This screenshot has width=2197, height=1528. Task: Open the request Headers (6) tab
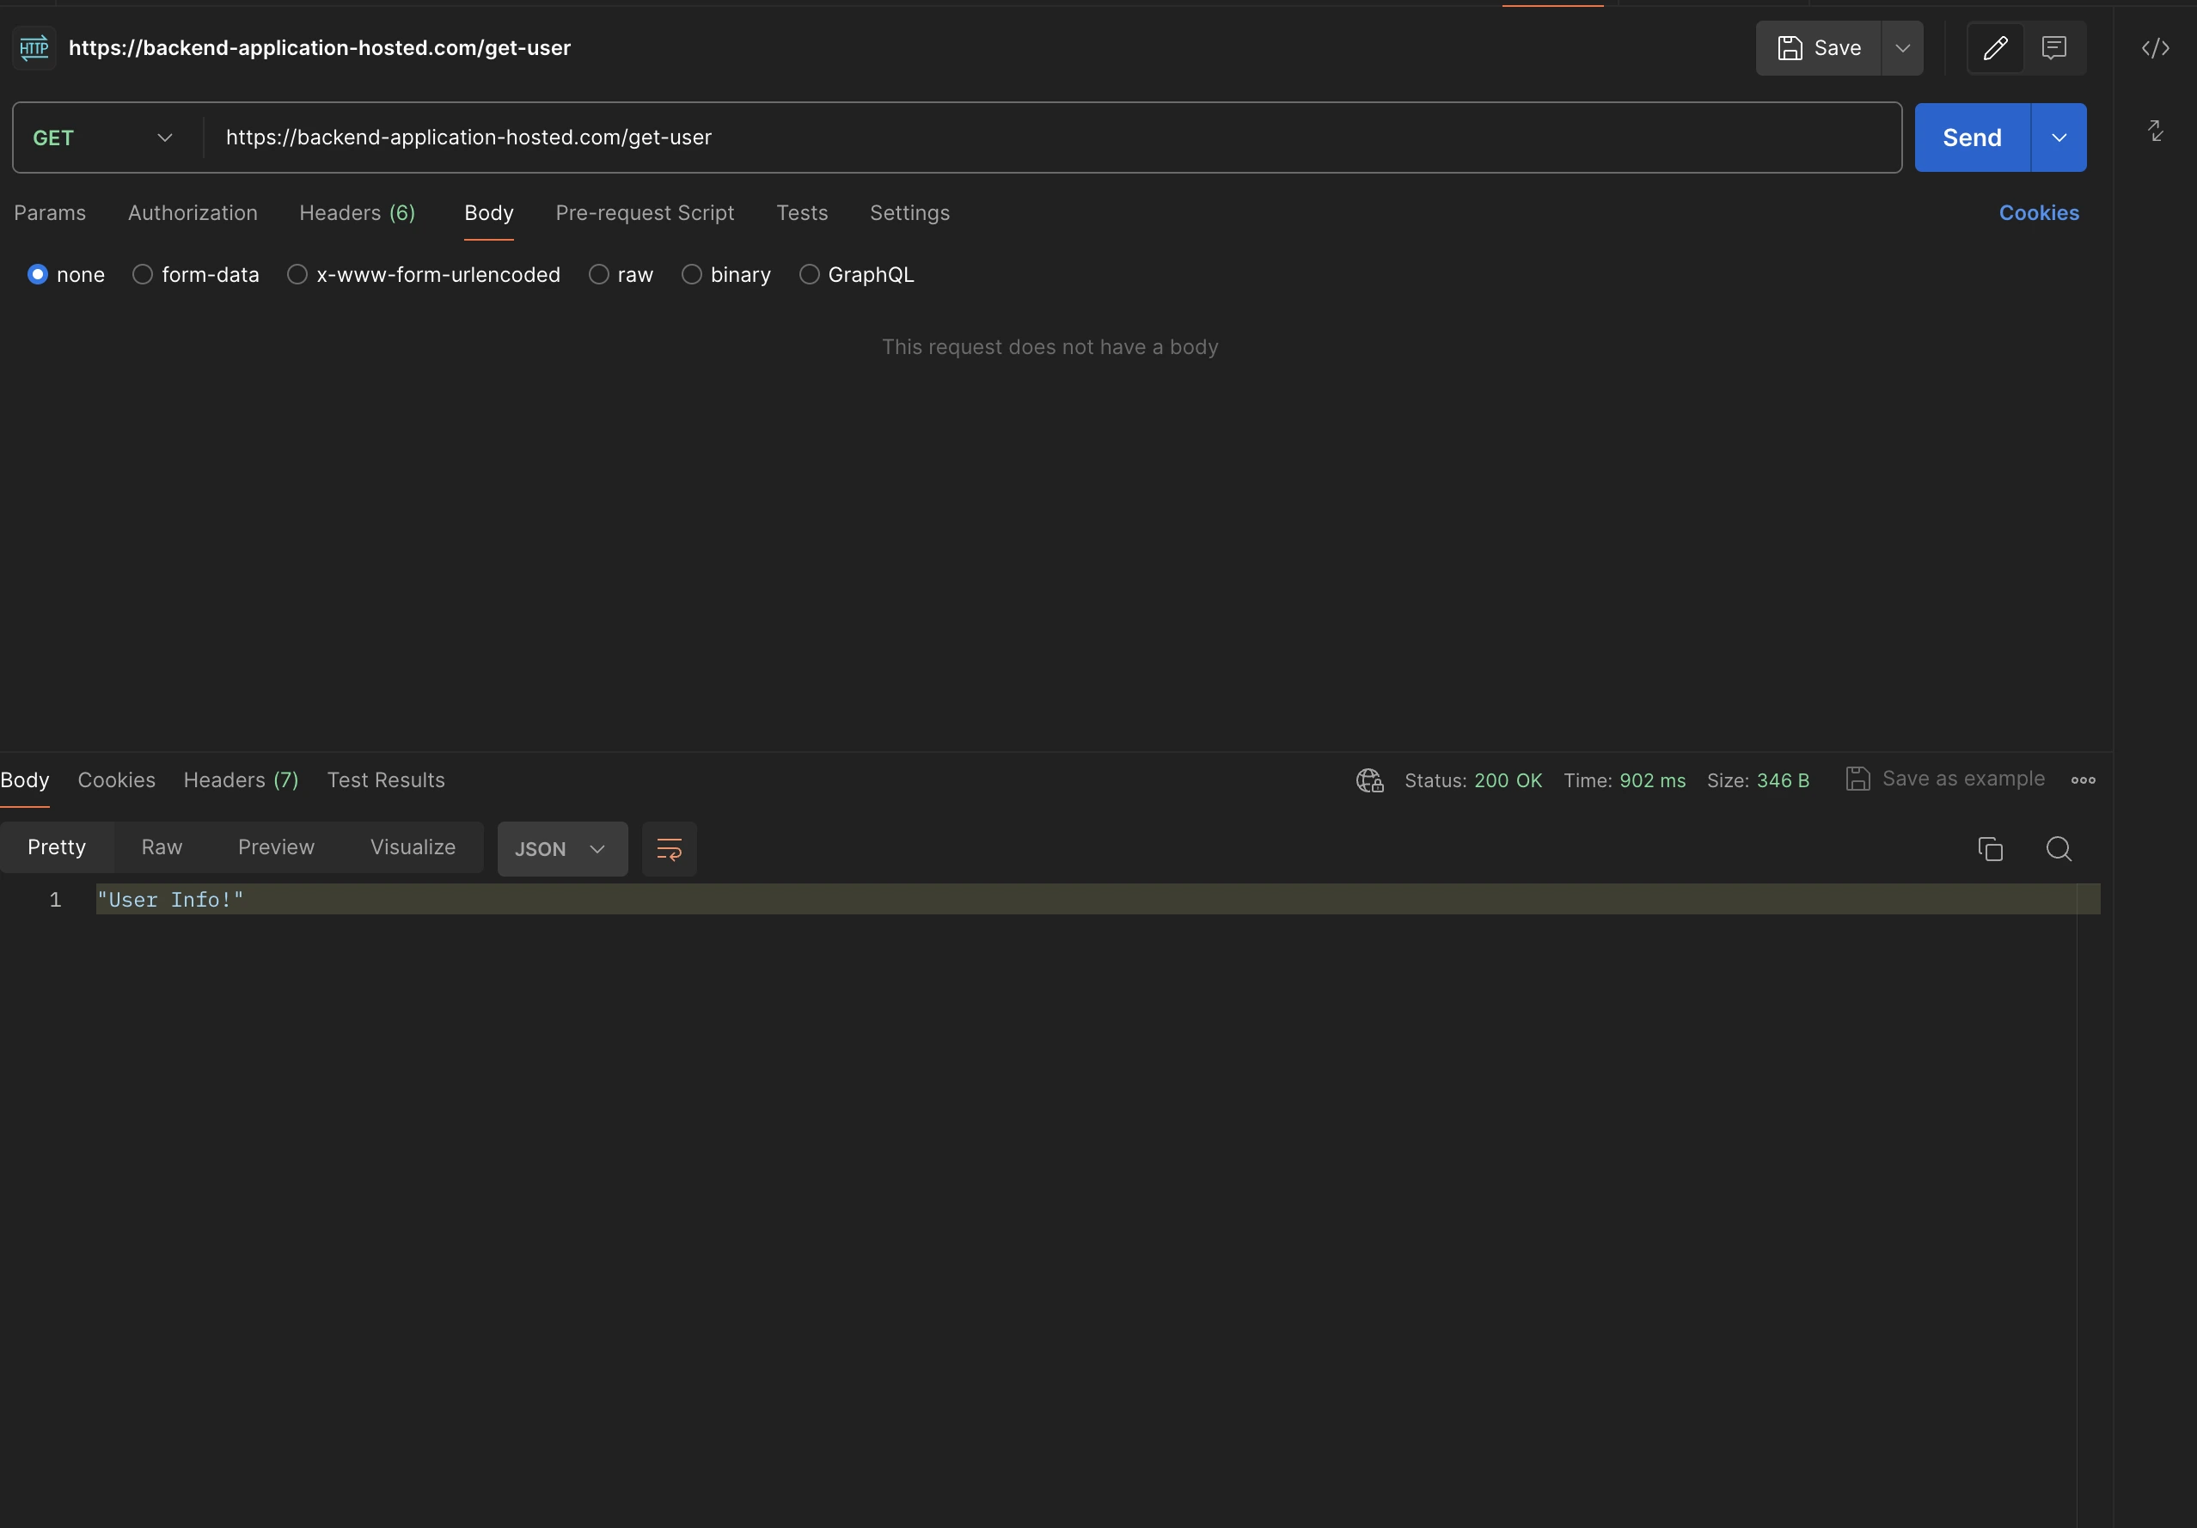pyautogui.click(x=358, y=213)
